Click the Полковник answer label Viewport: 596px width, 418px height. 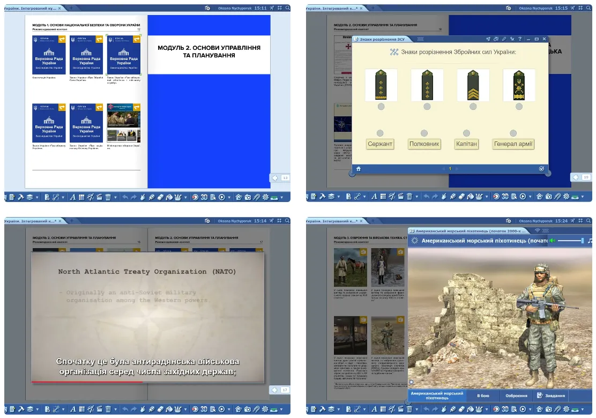click(424, 144)
